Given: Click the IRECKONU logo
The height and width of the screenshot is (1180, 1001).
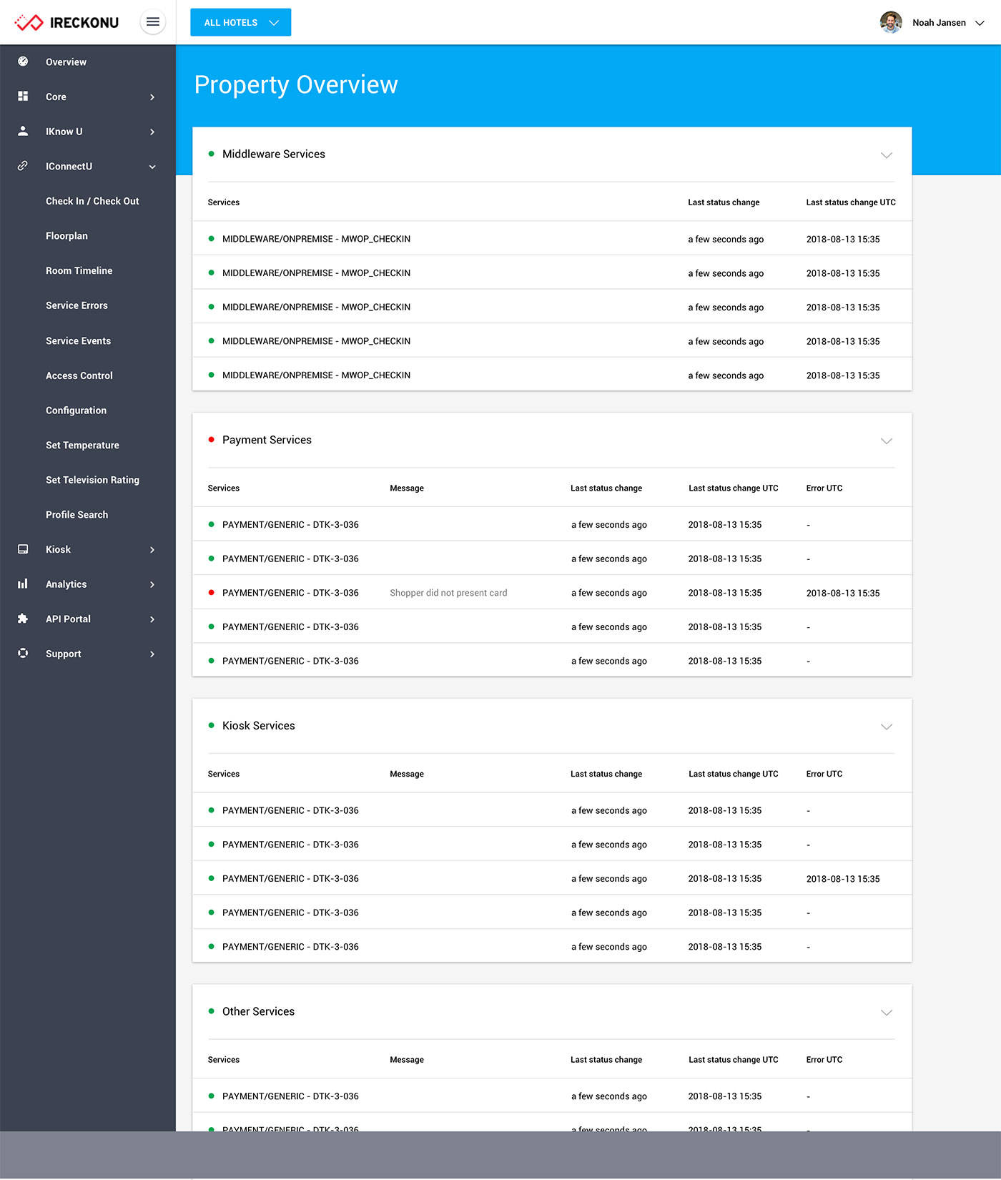Looking at the screenshot, I should (66, 22).
